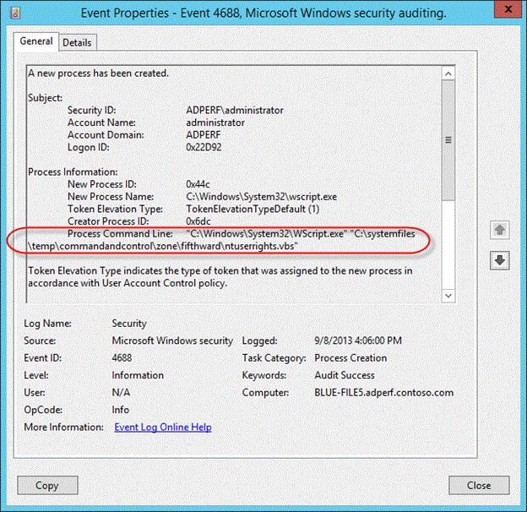Select Security ID value ADPERF\administrator
Viewport: 527px width, 512px height.
tap(235, 111)
